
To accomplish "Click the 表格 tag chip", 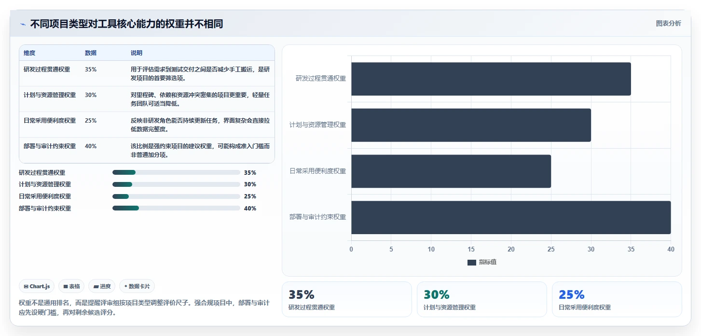I will tap(71, 286).
